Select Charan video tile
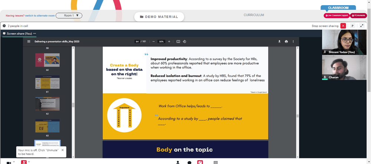 (344, 67)
